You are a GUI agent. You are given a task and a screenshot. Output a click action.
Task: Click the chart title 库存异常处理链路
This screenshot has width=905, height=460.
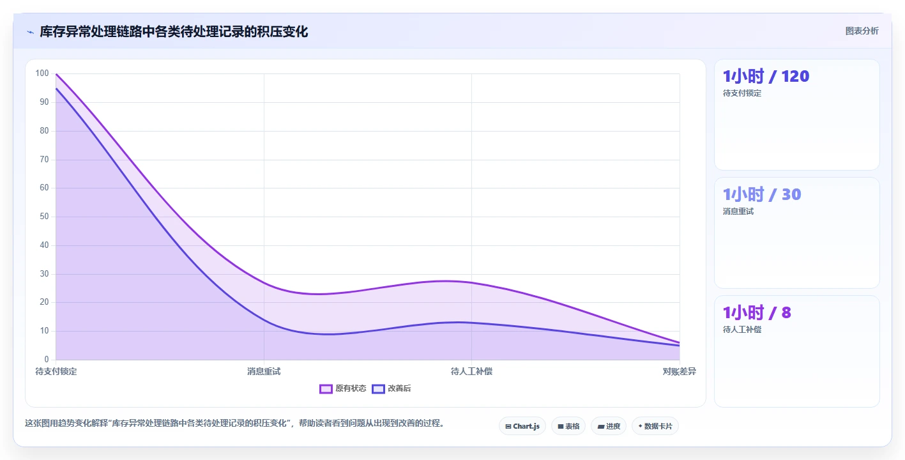[x=174, y=31]
